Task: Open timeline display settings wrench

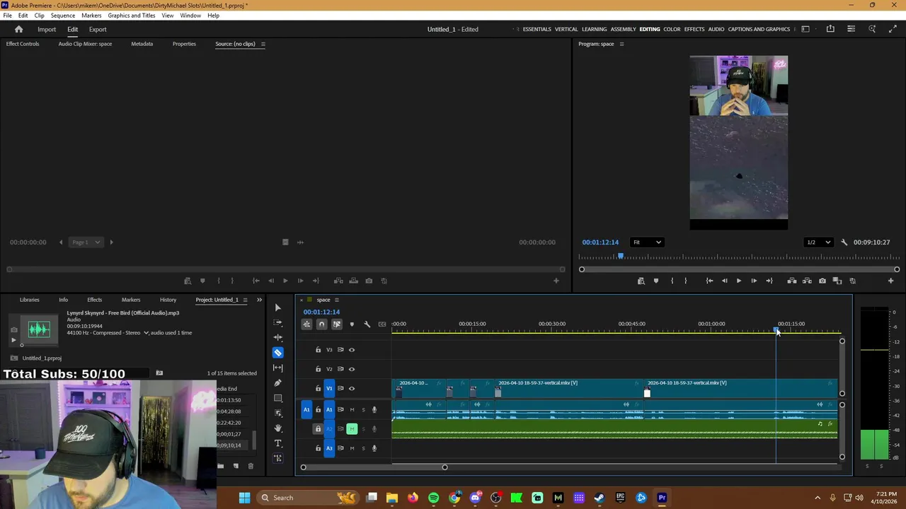Action: [x=367, y=324]
